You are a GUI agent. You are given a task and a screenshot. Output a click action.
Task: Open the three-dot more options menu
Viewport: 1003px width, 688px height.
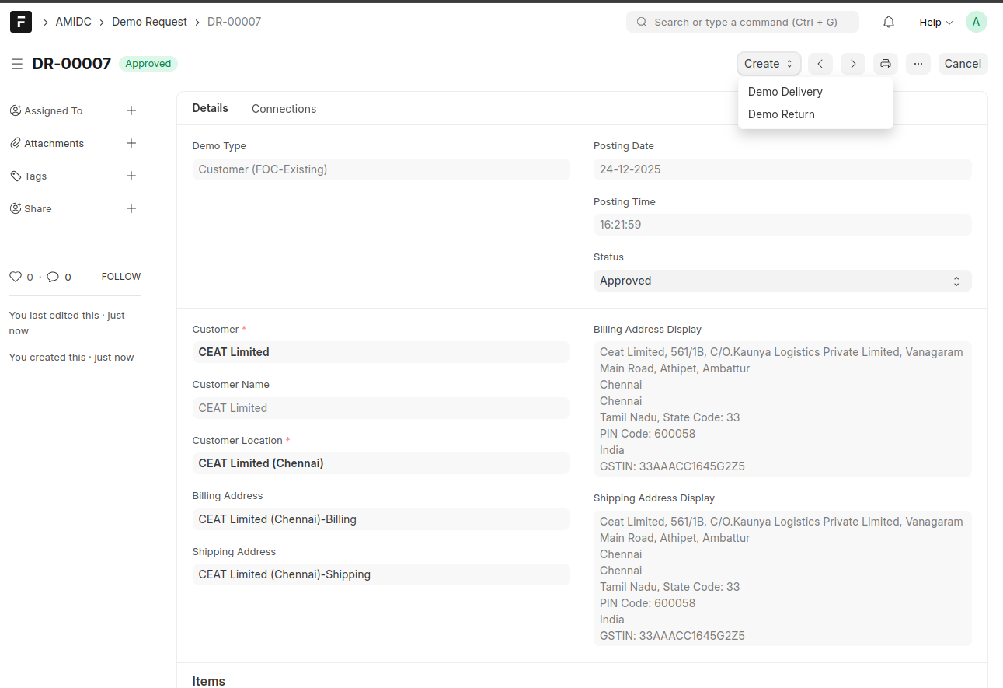918,64
